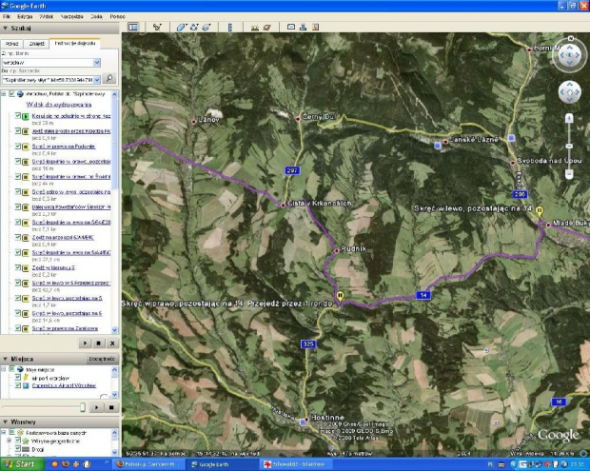The image size is (590, 471).
Task: Play the Places tour below Miejsca
Action: [97, 407]
